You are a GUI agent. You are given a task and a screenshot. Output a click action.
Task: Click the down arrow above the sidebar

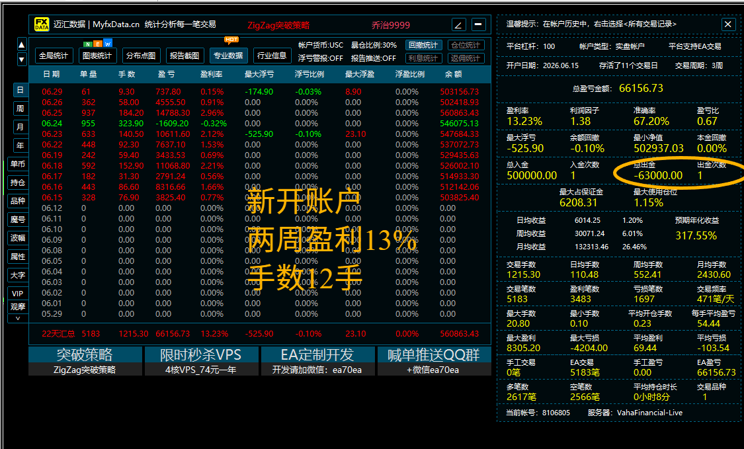click(x=22, y=60)
